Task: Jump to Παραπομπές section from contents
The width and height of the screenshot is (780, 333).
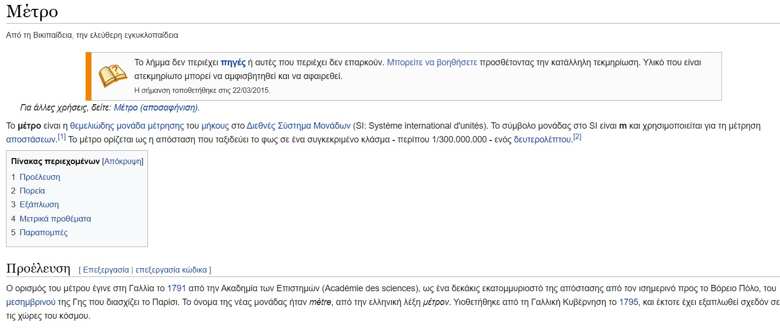Action: pyautogui.click(x=43, y=233)
